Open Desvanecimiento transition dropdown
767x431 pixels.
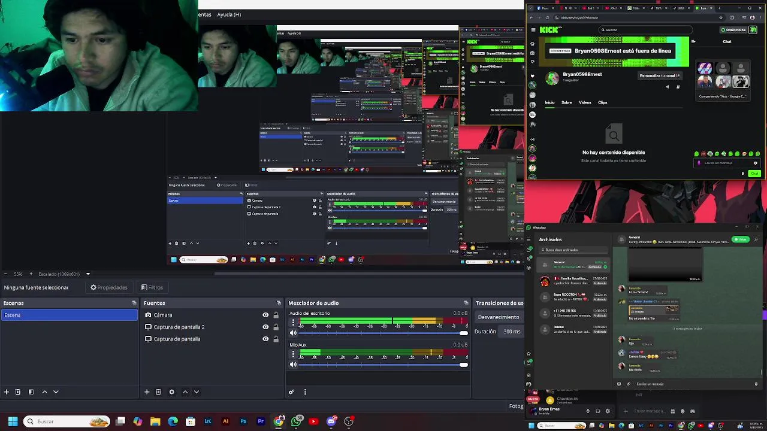(500, 317)
